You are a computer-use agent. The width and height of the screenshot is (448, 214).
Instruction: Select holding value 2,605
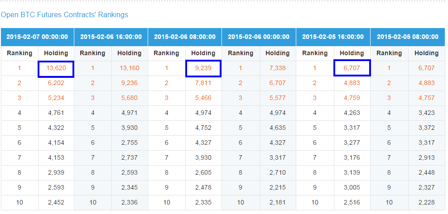[x=203, y=173]
